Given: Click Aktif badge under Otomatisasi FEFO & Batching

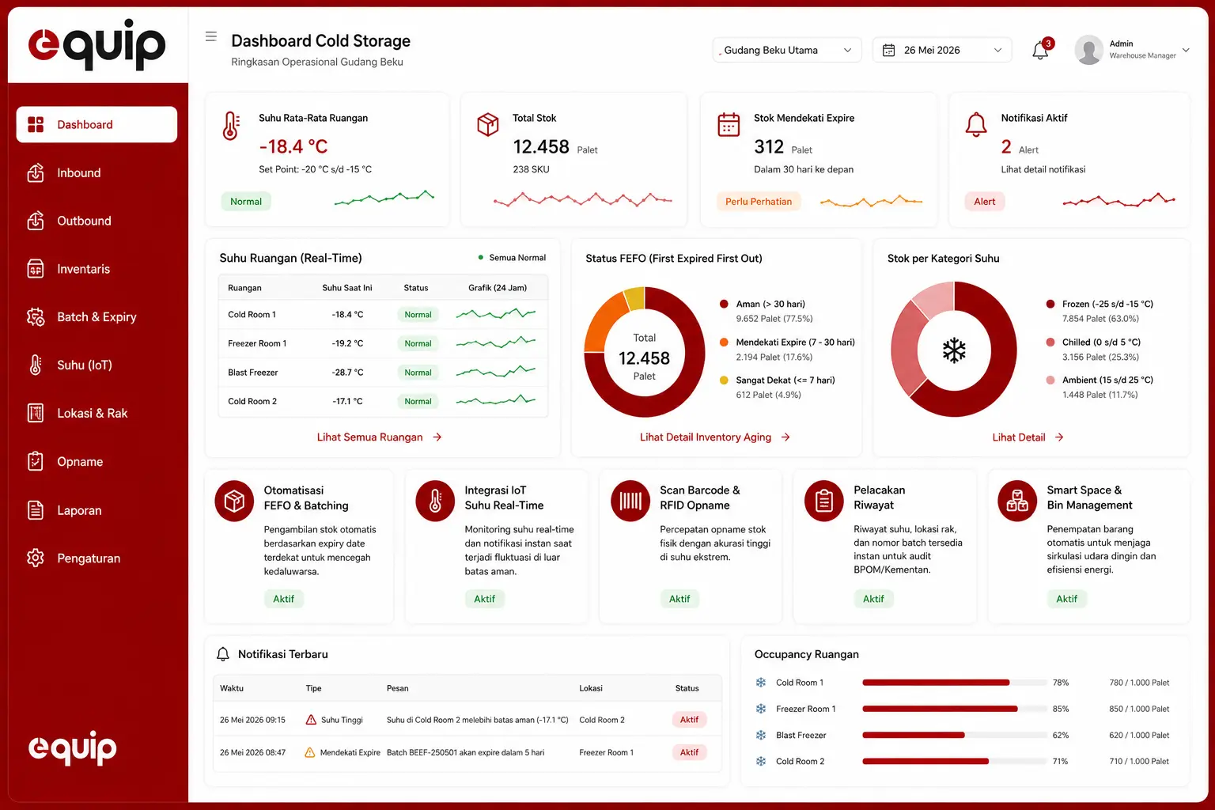Looking at the screenshot, I should (x=283, y=599).
